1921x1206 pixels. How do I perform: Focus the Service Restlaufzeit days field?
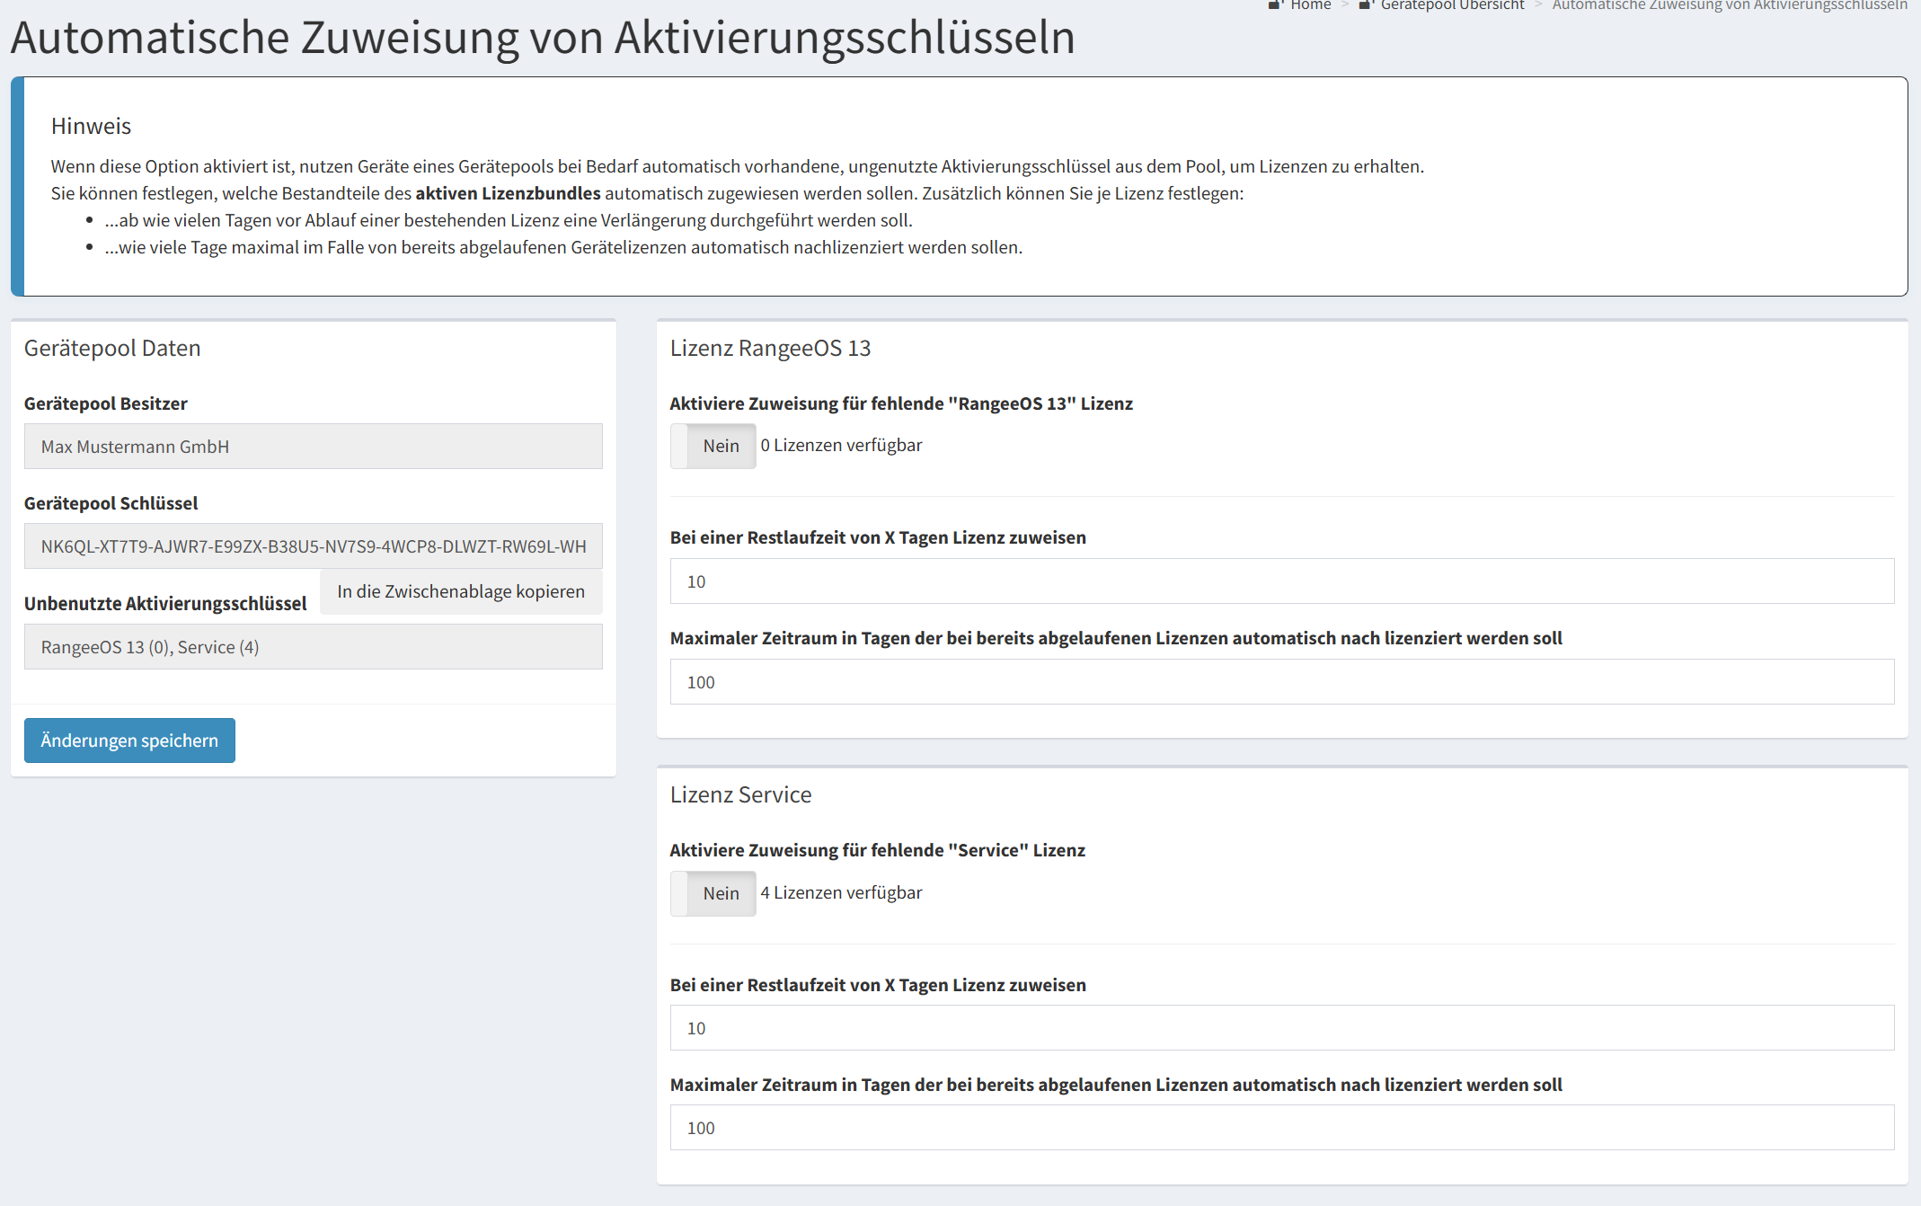click(1281, 1028)
